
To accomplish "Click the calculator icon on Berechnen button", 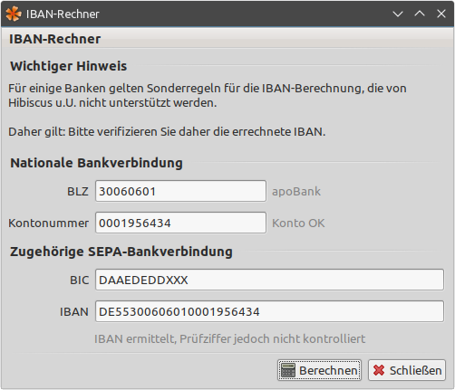I will pyautogui.click(x=288, y=370).
